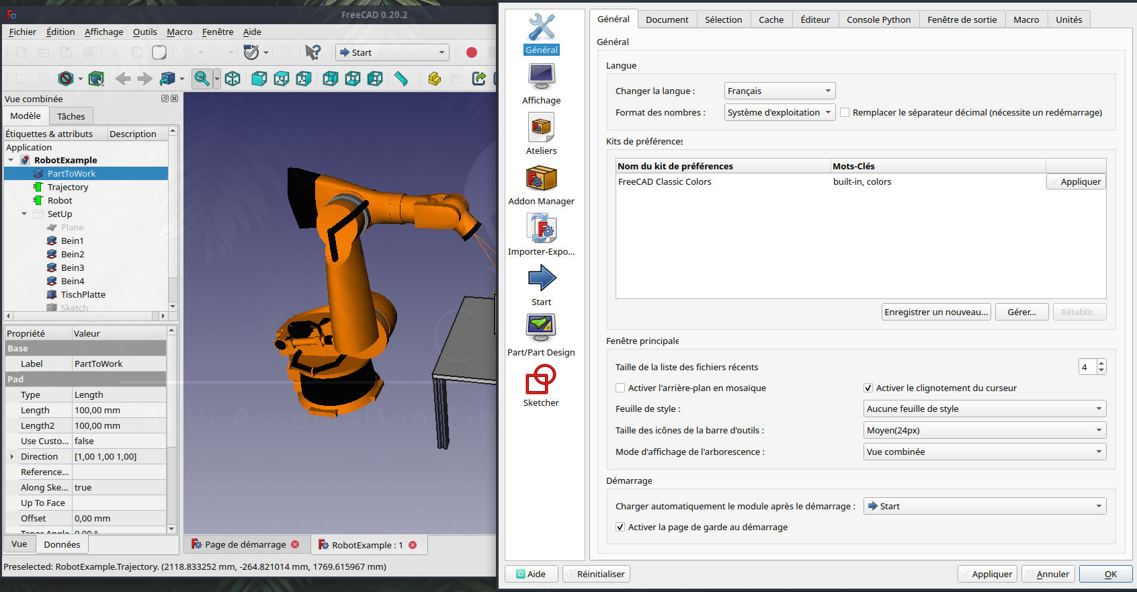The height and width of the screenshot is (592, 1137).
Task: Select the isometric view cube icon
Action: 233,79
